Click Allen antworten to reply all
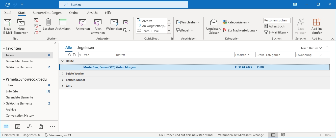Image resolution: width=336 pixels, height=138 pixels. coord(98,26)
